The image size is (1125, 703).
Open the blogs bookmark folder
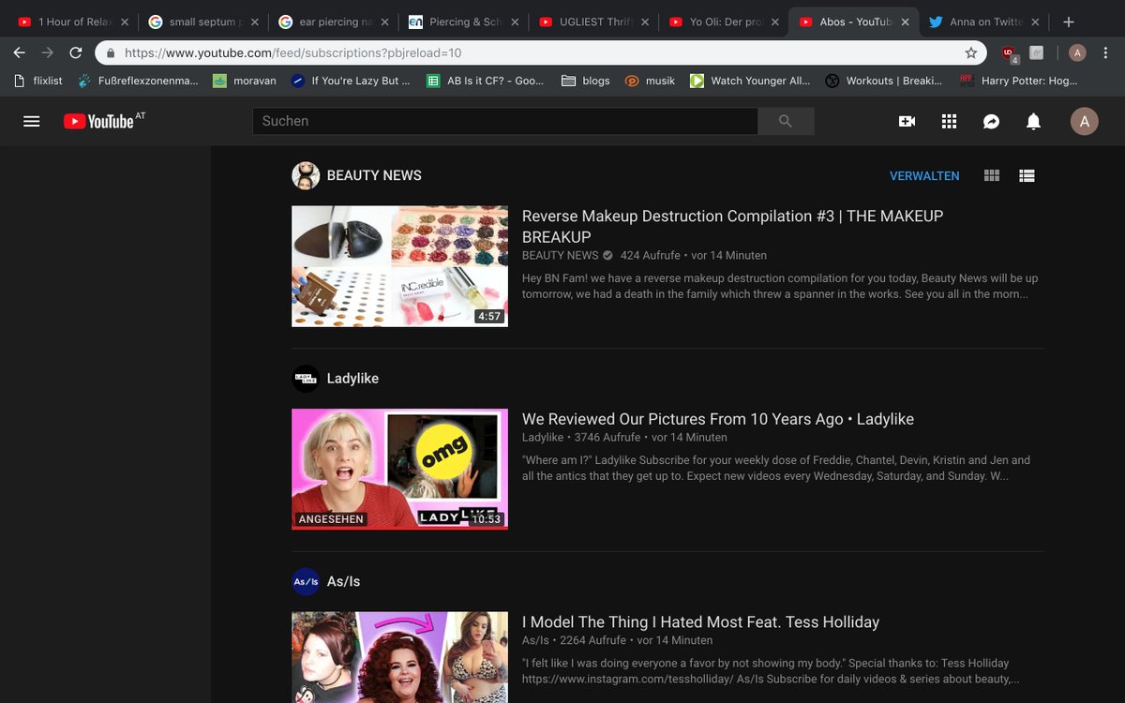(586, 81)
